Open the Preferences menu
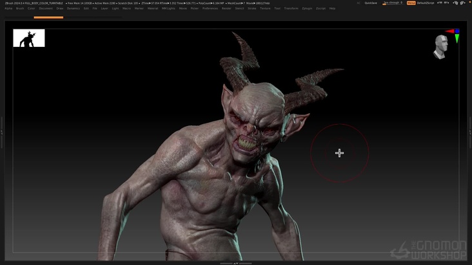Viewport: 472px width, 265px height. click(x=210, y=8)
